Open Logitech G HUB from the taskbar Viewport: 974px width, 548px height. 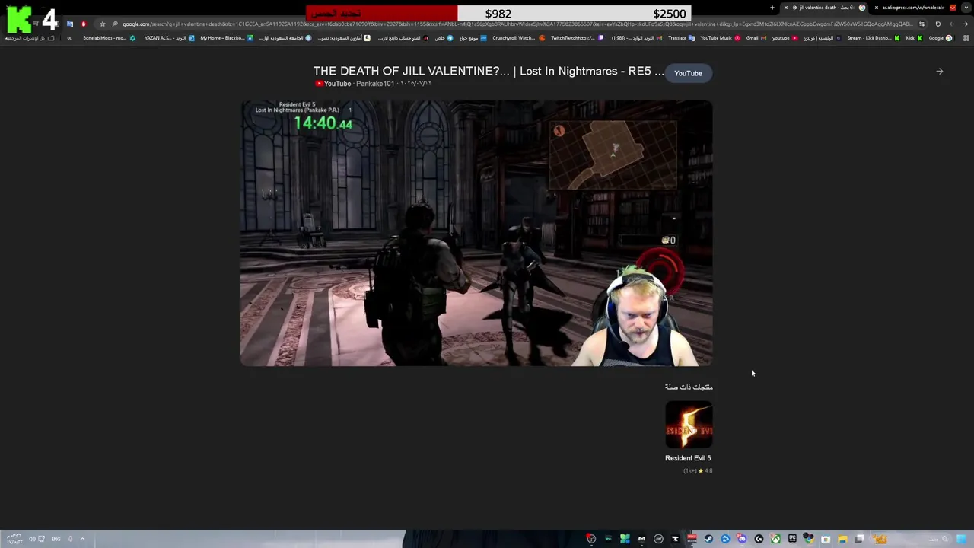pyautogui.click(x=759, y=539)
